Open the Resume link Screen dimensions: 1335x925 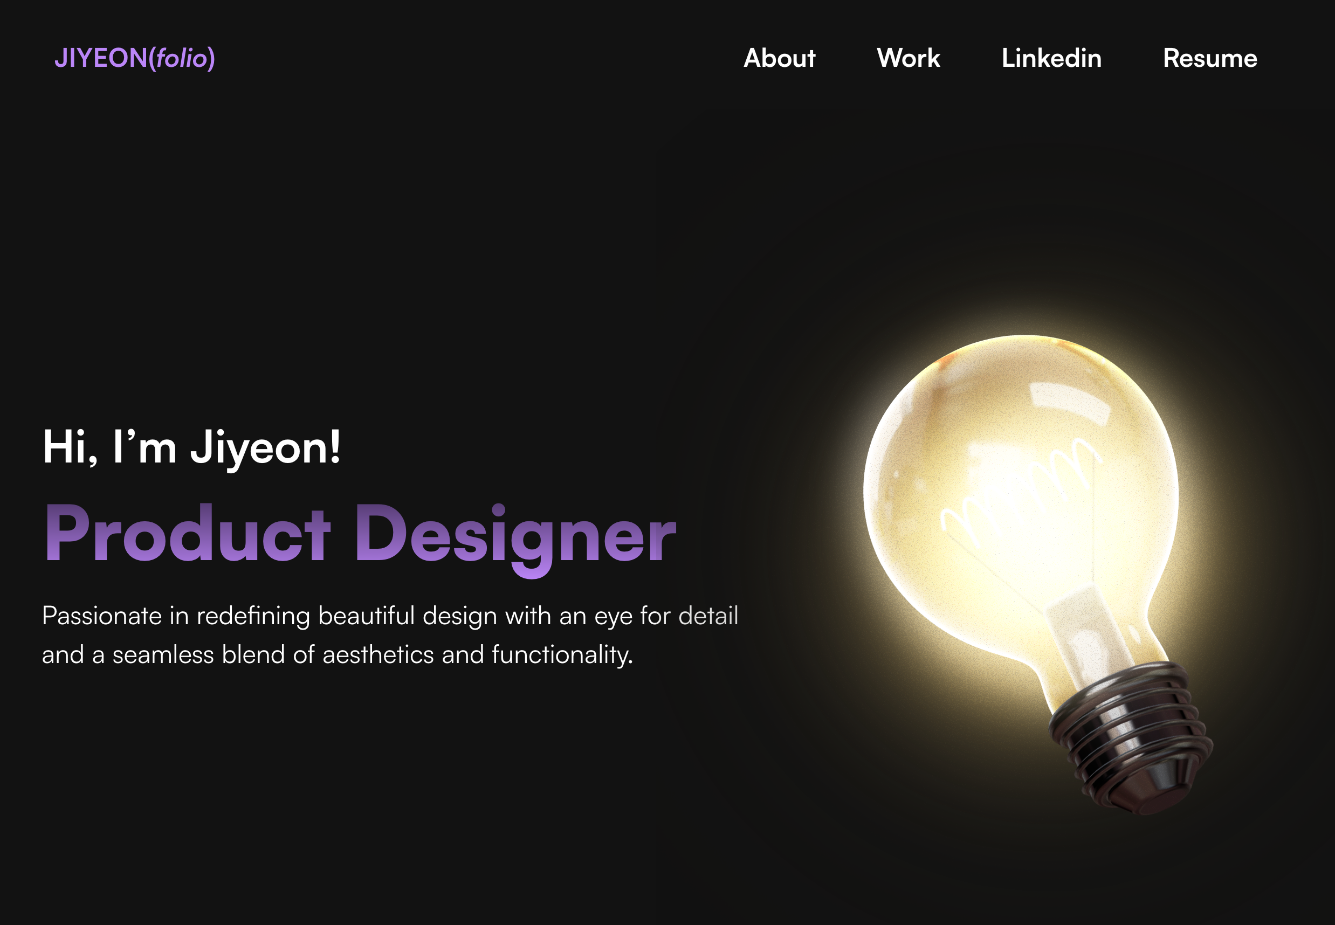[1210, 59]
